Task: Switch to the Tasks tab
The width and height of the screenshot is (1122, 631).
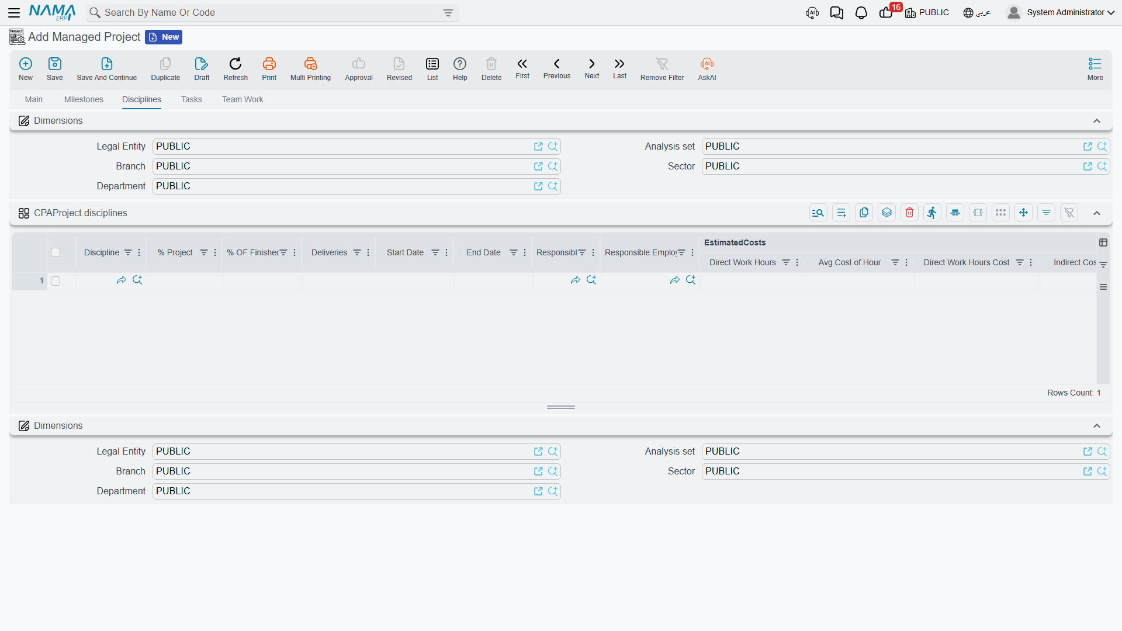Action: [x=191, y=99]
